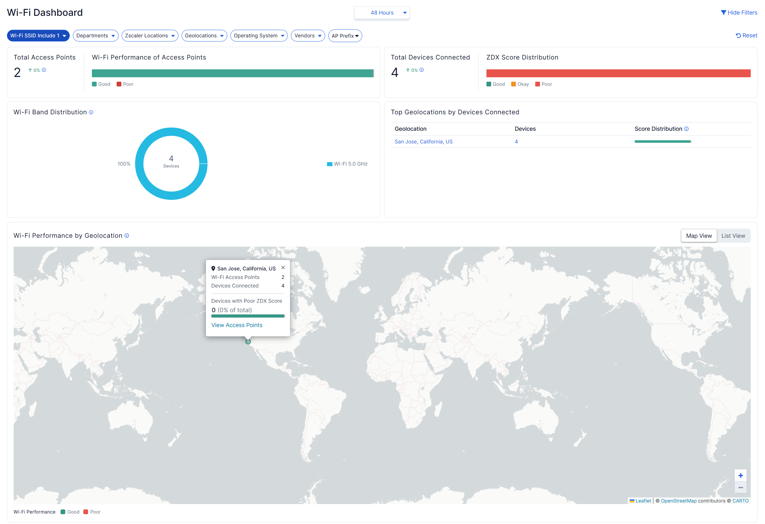Open the 48 Hours time range dropdown
Viewport: 765px width, 524px height.
pyautogui.click(x=382, y=13)
